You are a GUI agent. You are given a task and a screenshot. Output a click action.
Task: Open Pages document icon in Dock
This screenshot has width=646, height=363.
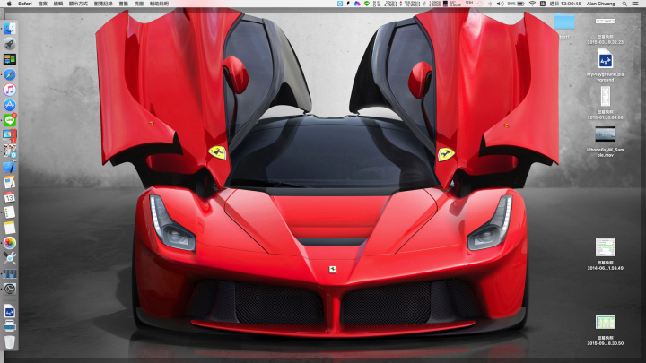10,182
